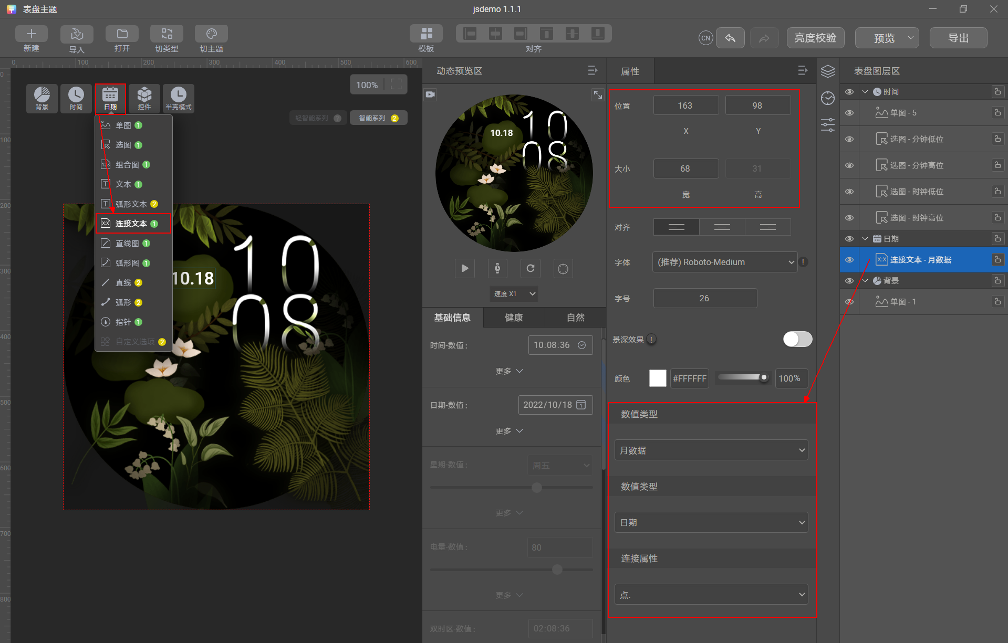Open the layers stack icon in sidebar

[x=828, y=71]
